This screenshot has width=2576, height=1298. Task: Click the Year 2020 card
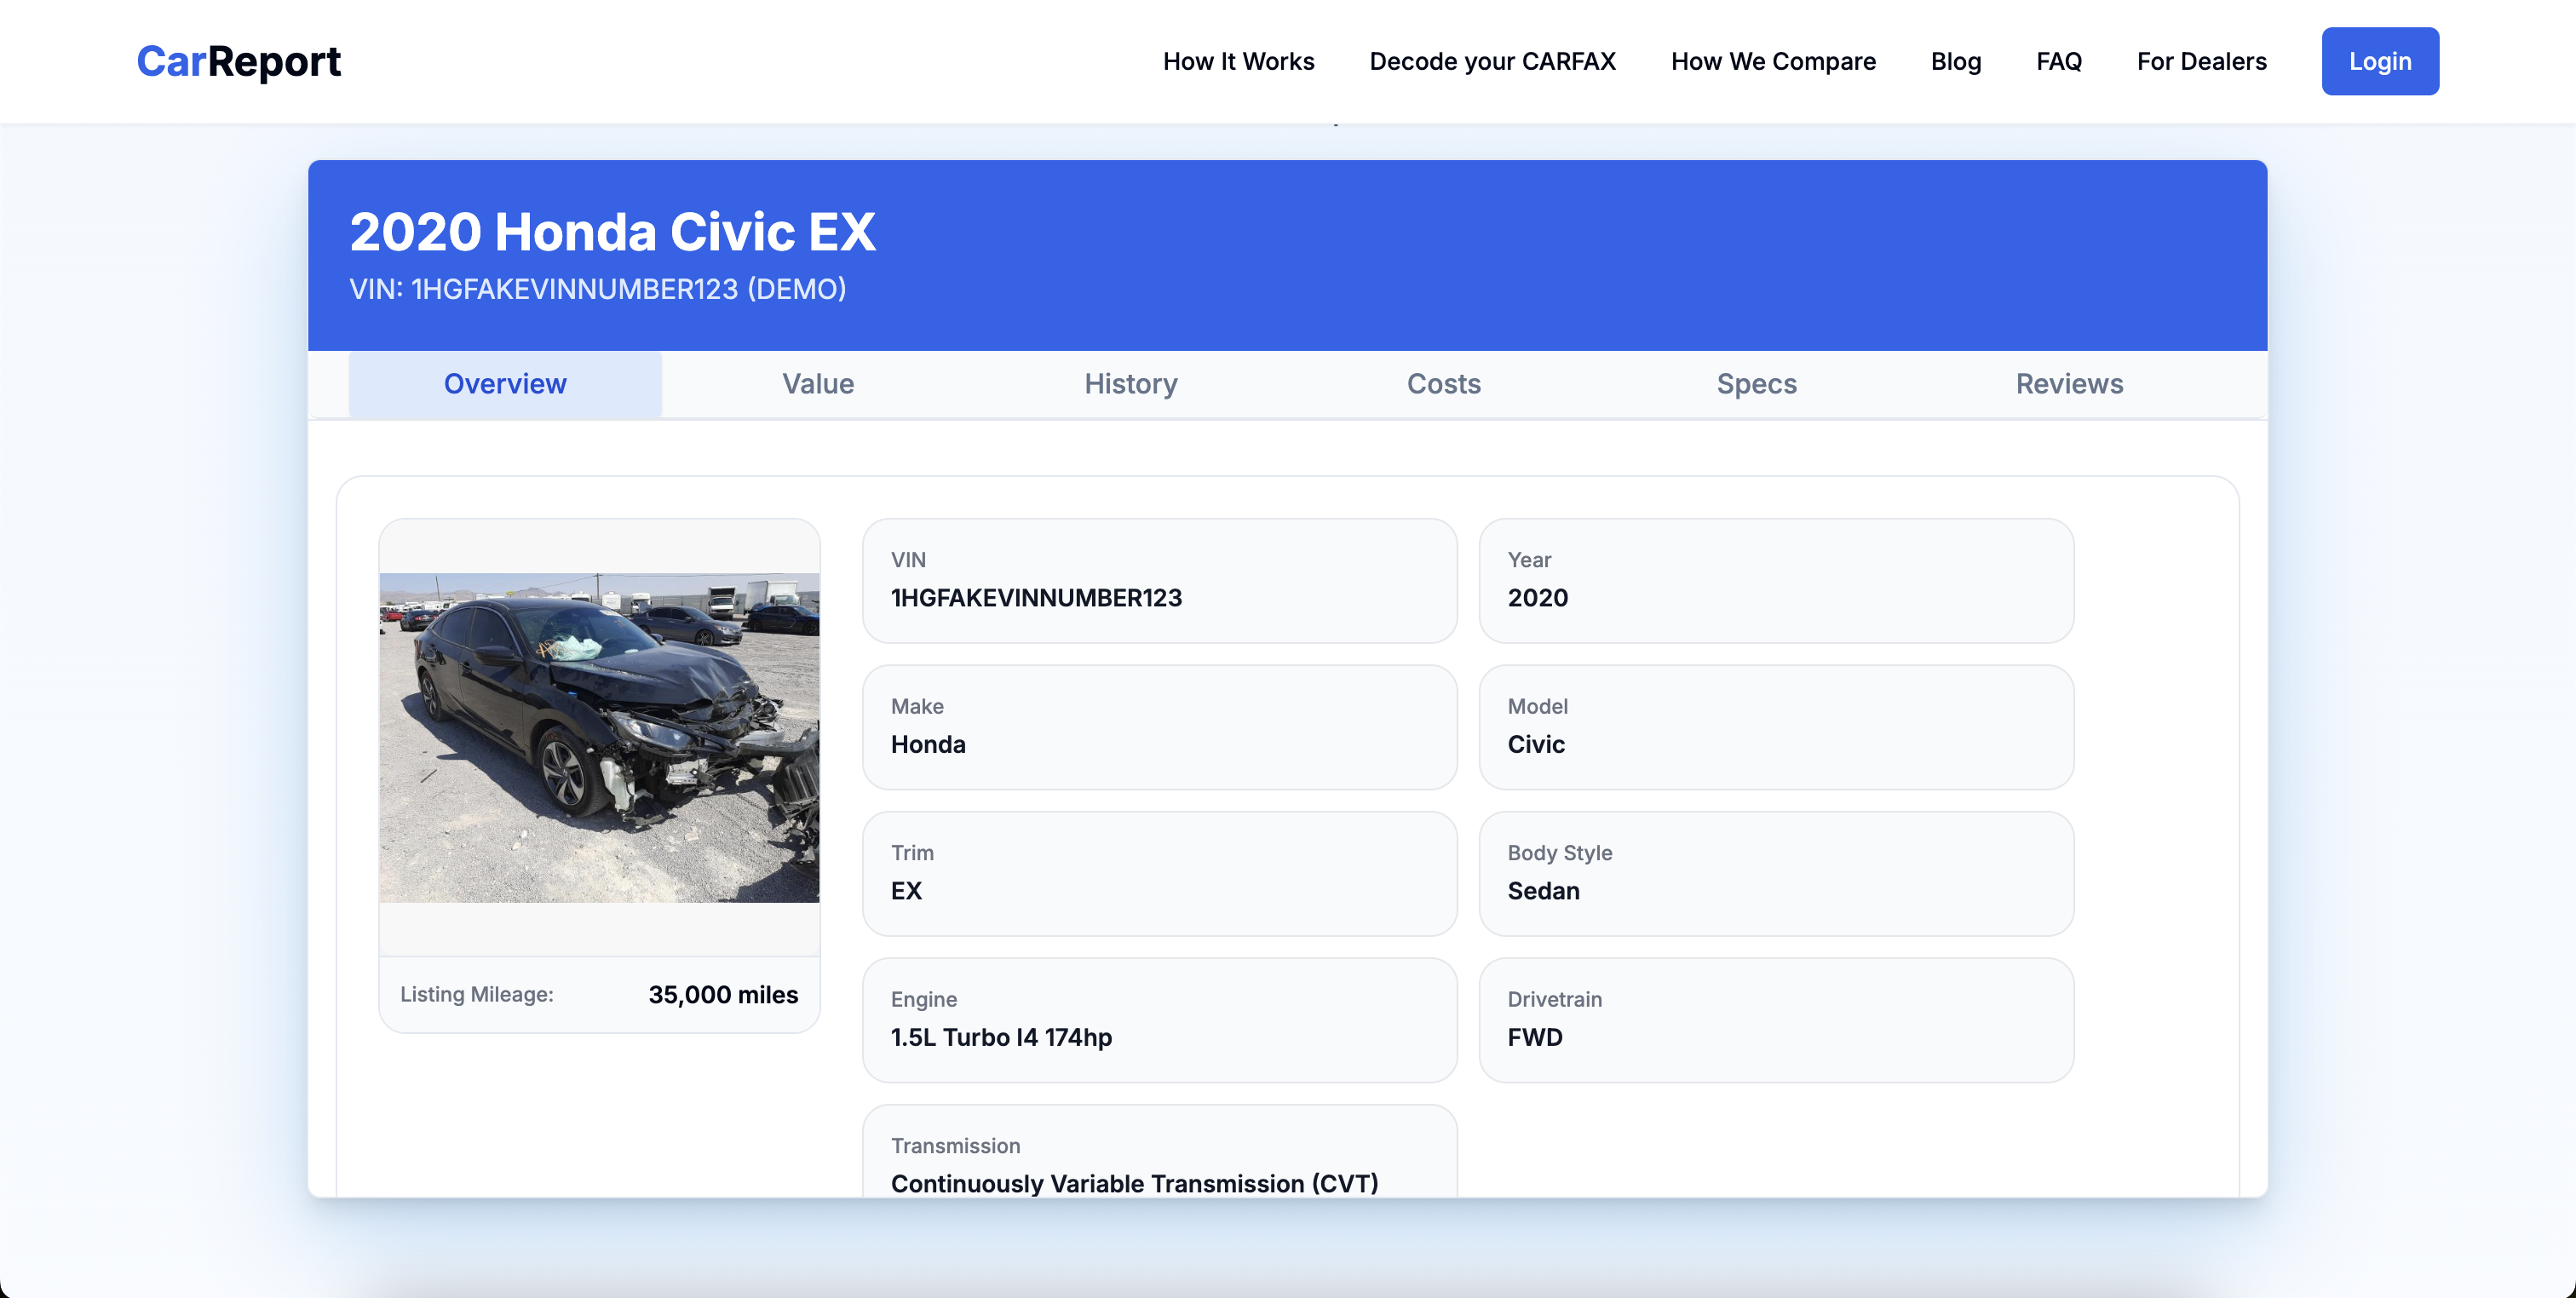1776,580
